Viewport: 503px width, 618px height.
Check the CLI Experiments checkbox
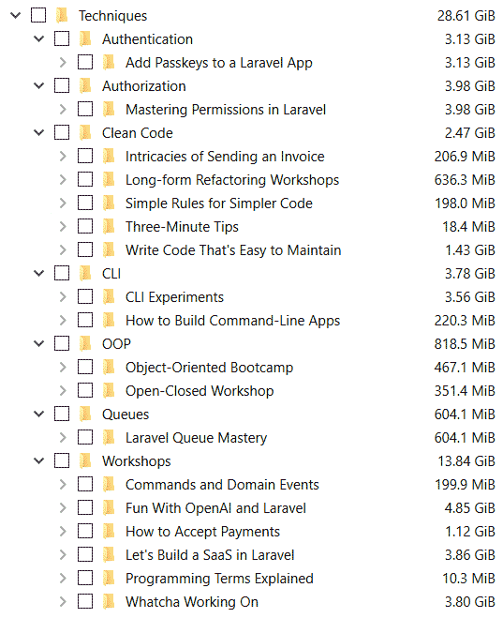[85, 296]
